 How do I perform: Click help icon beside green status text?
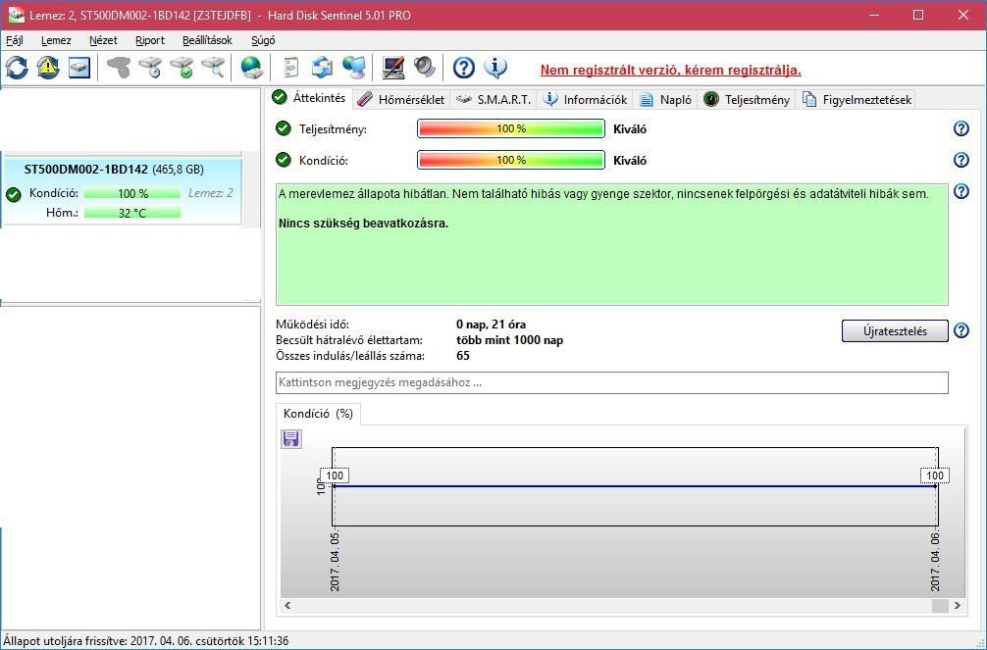961,191
